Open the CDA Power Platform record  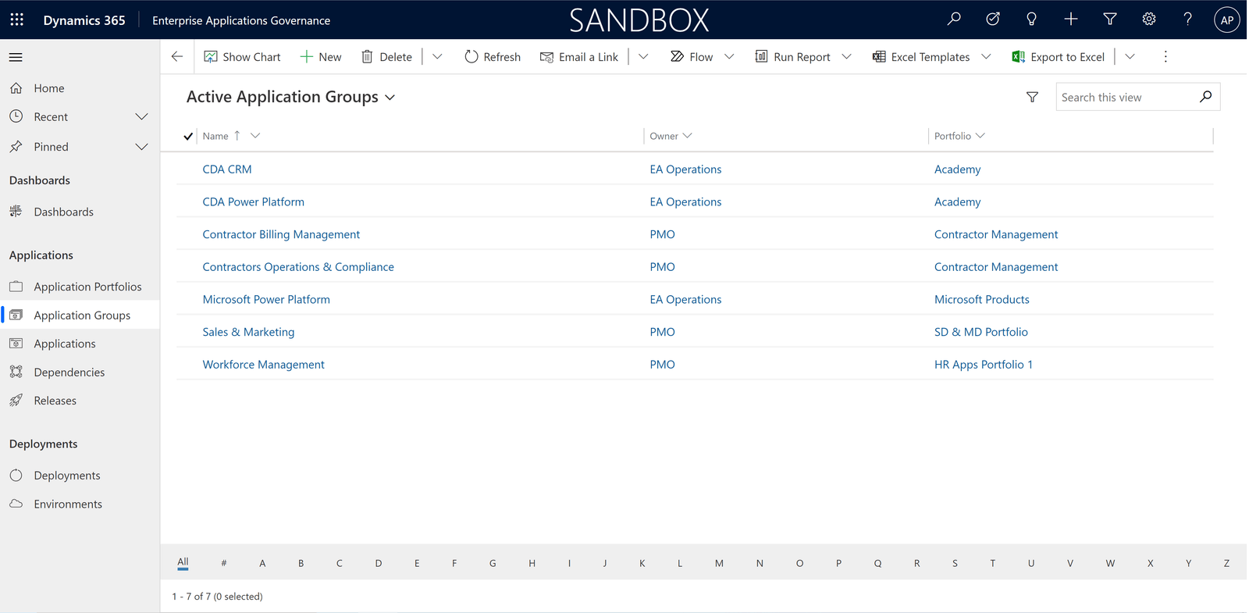[x=254, y=202]
